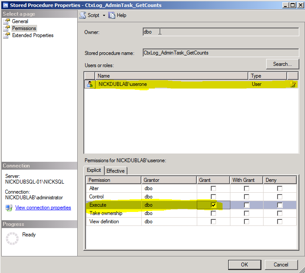Select the General page icon
The image size is (305, 273).
7,21
